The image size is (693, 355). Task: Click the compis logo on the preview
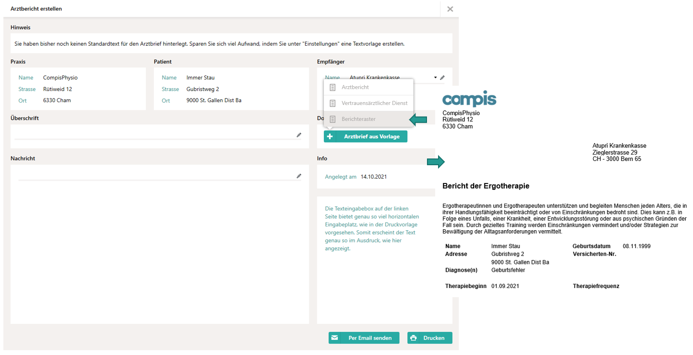[x=469, y=99]
